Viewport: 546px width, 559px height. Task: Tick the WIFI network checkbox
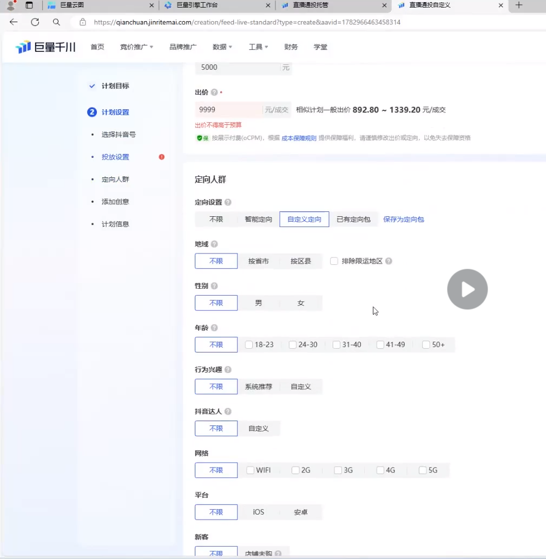pyautogui.click(x=250, y=470)
